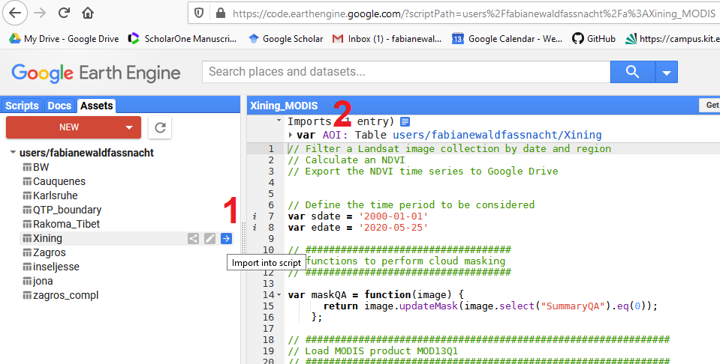720x364 pixels.
Task: Click the 'Calculate an NDVI' comment line
Action: click(x=346, y=160)
